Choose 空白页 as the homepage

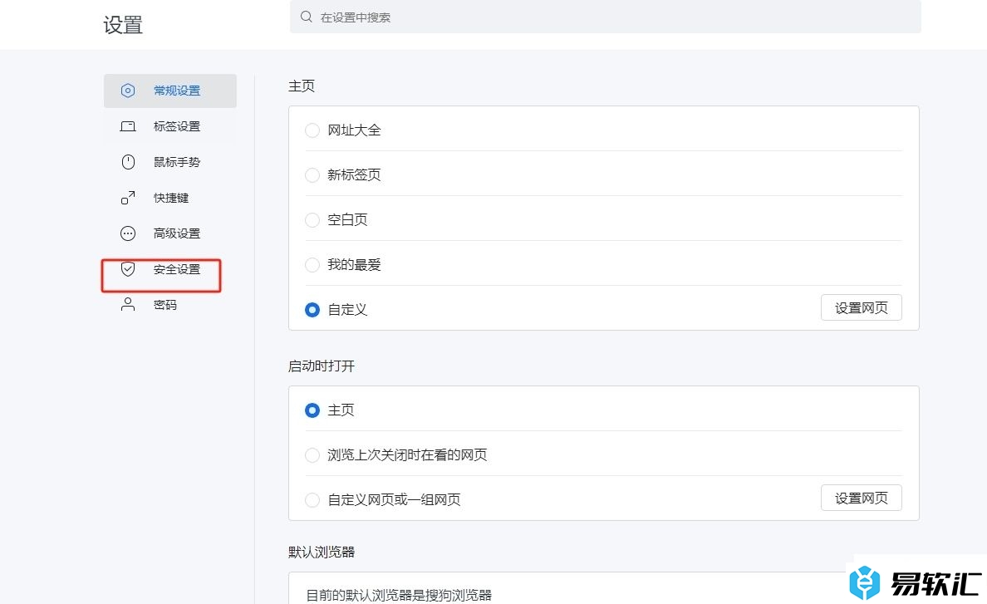pos(312,220)
